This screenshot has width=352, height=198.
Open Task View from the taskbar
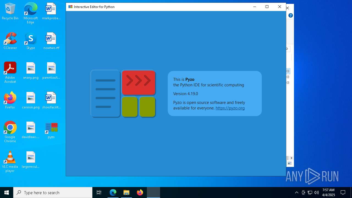[x=99, y=193]
